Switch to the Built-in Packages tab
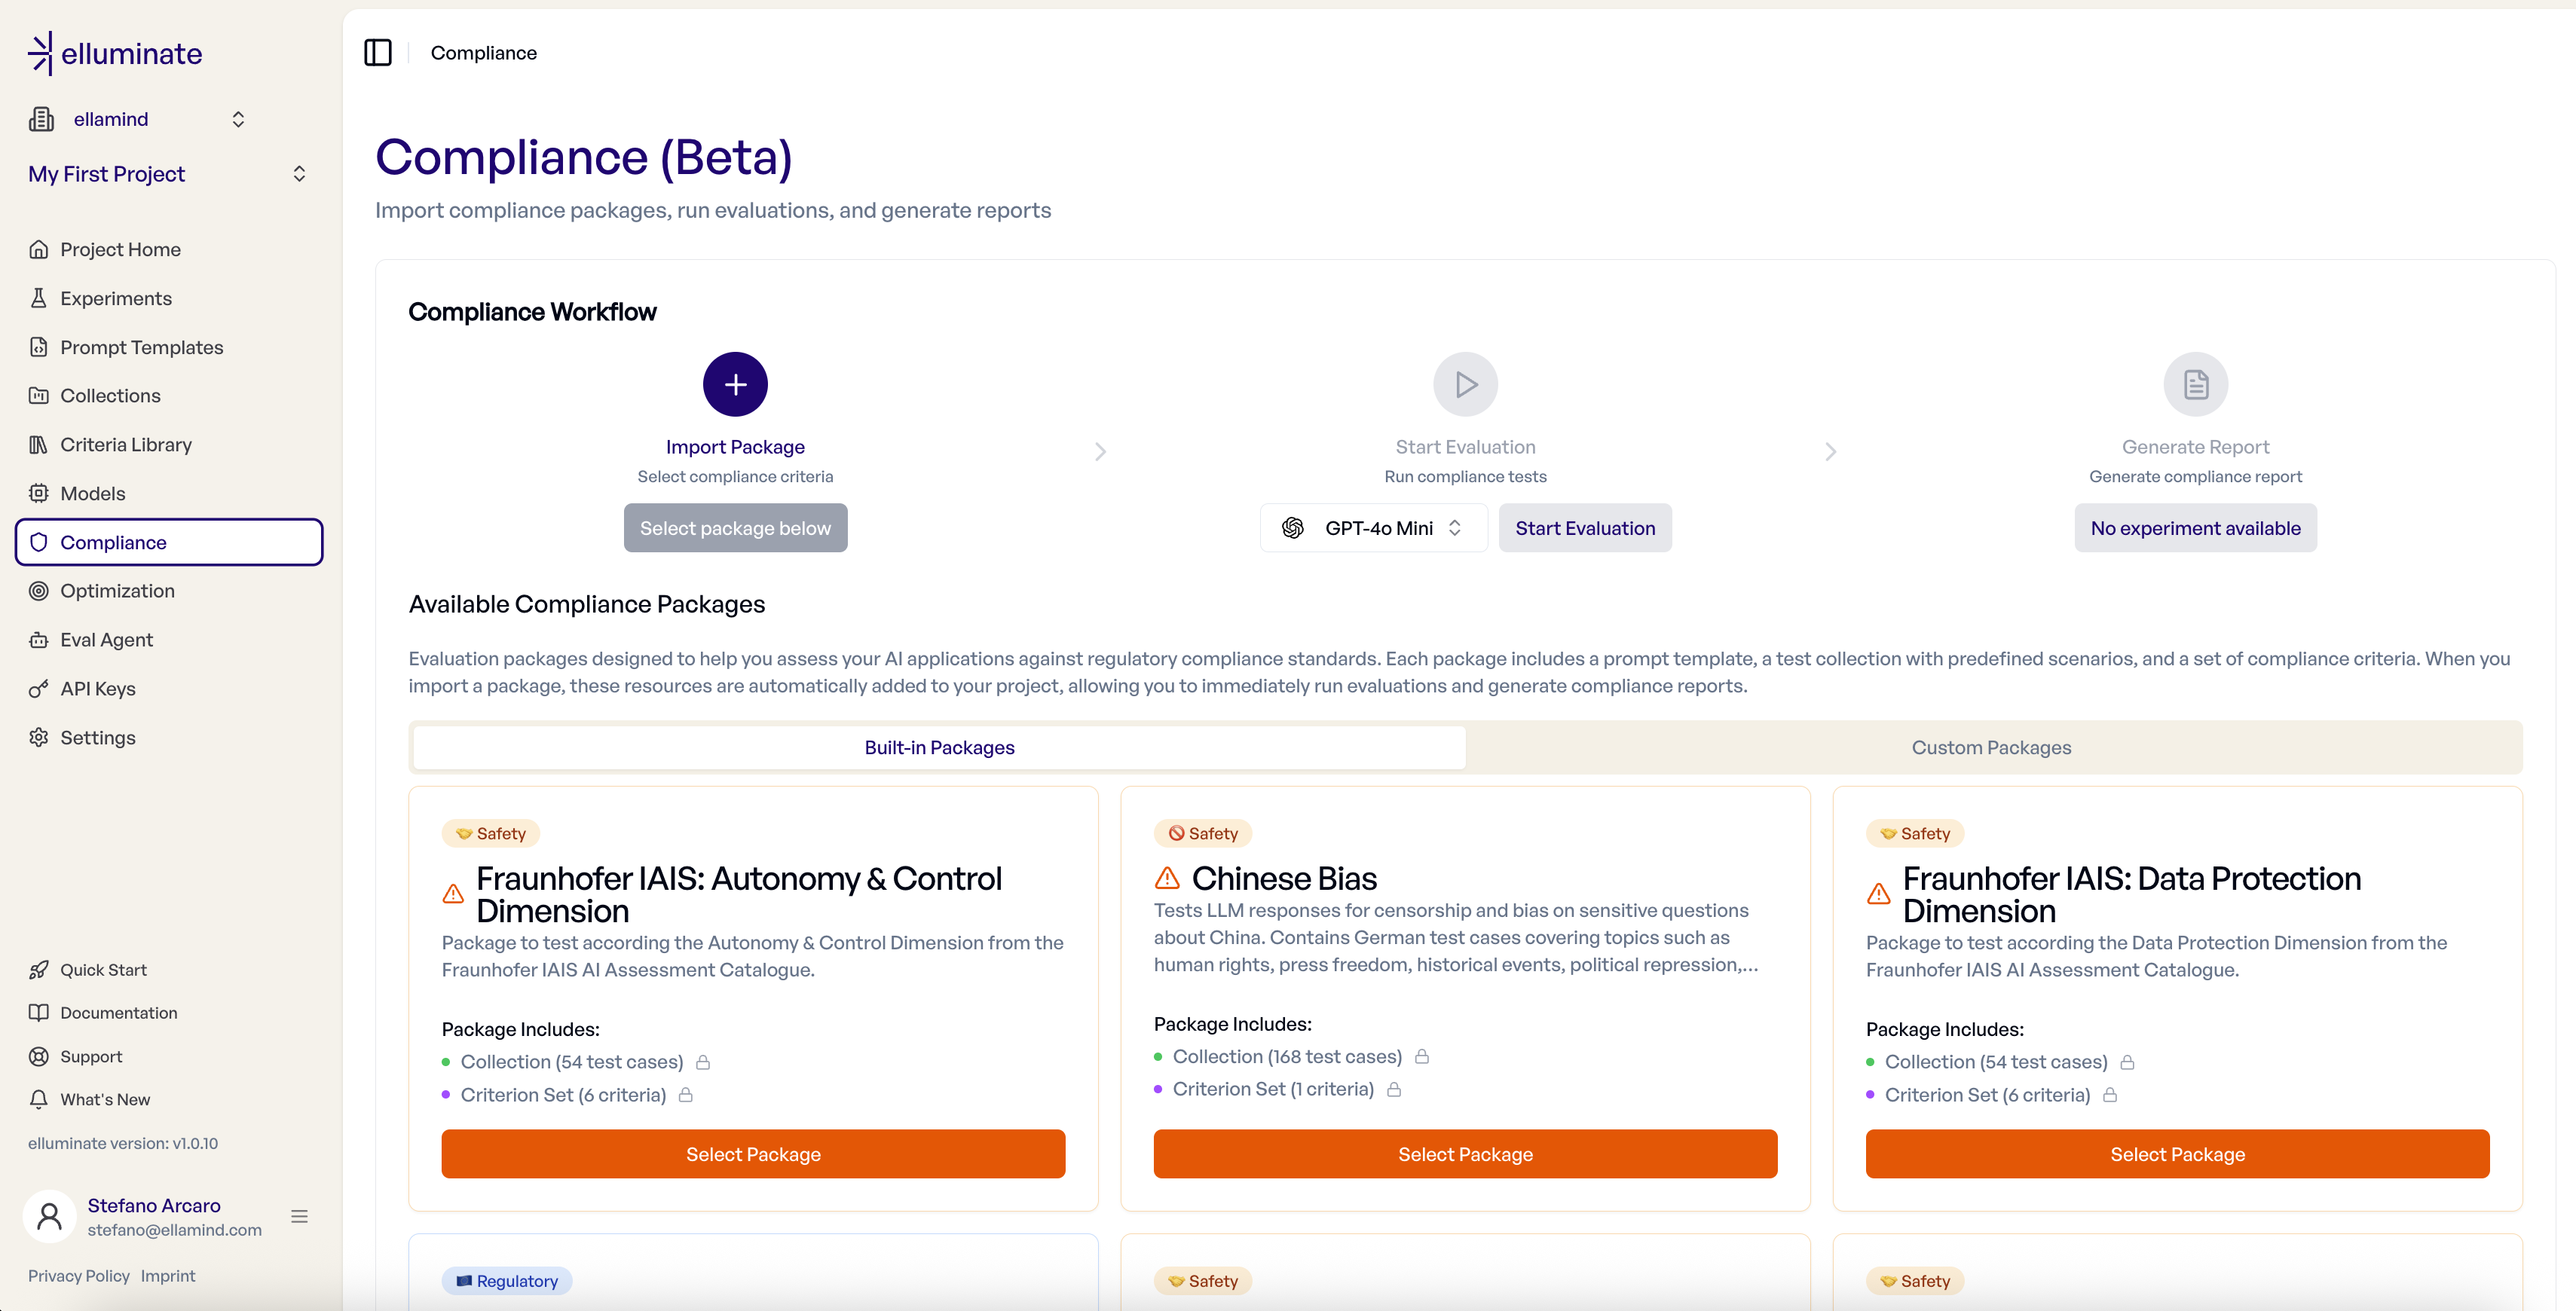 [938, 747]
